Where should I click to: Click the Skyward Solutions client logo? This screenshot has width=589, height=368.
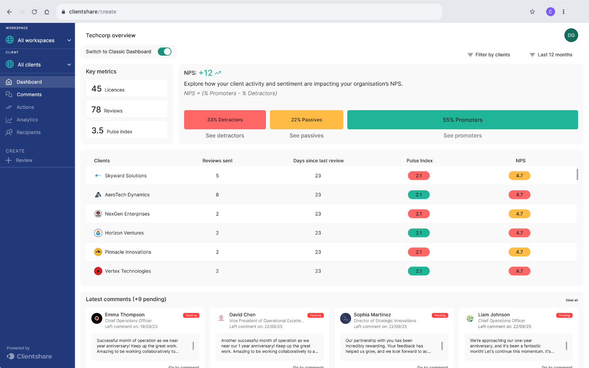98,176
